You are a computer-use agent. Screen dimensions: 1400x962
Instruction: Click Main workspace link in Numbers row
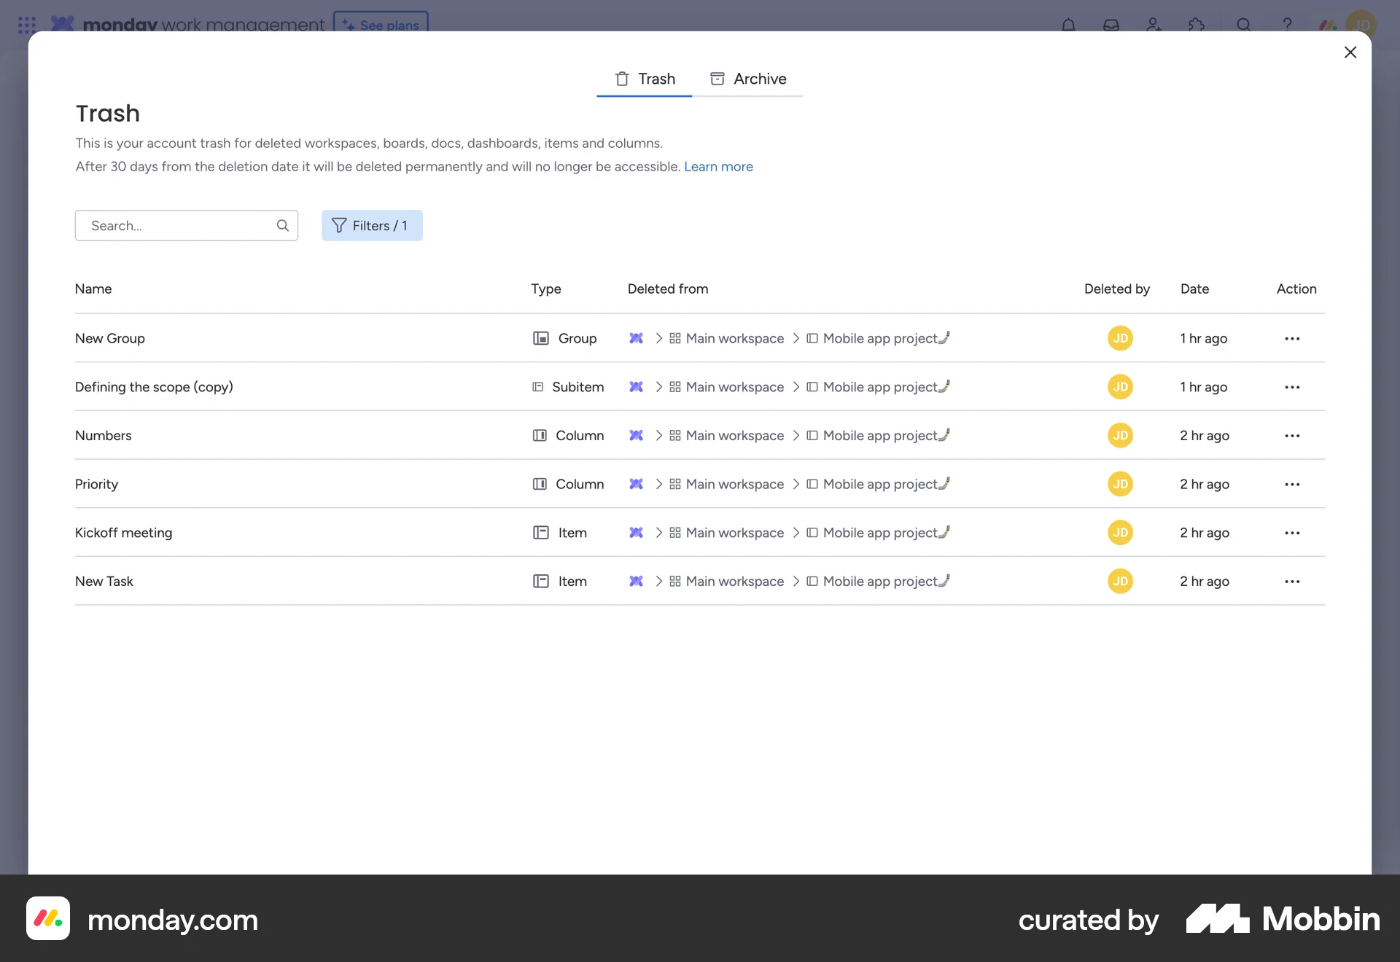pyautogui.click(x=734, y=436)
